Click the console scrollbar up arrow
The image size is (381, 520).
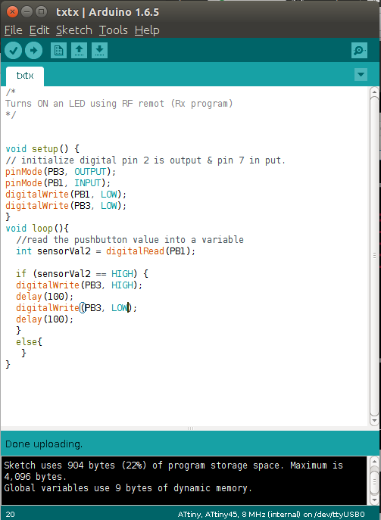tap(374, 461)
